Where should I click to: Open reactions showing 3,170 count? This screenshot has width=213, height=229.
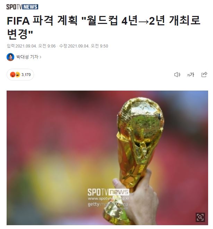click(20, 75)
